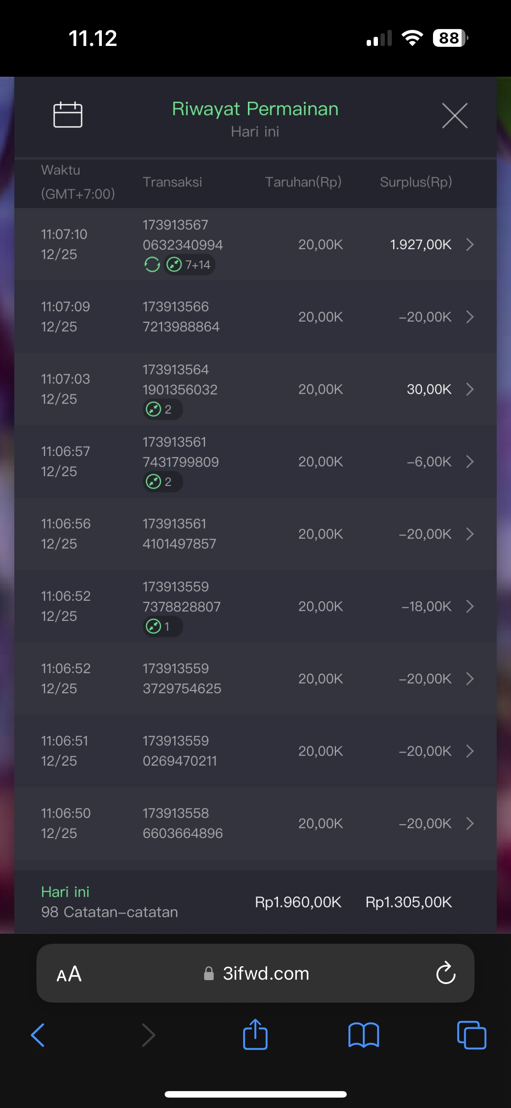
Task: Tap the Riwayat Permainan title
Action: coord(255,109)
